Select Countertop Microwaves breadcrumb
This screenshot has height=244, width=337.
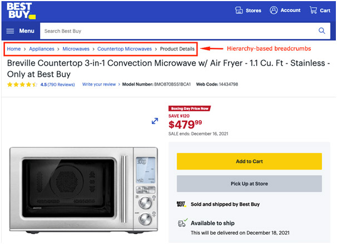(x=125, y=49)
